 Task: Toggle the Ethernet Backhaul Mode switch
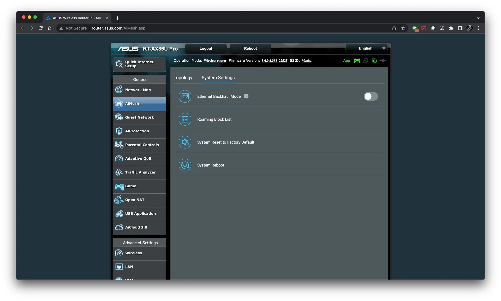click(x=371, y=96)
